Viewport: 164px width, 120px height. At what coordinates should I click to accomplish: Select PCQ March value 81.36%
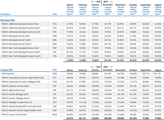70,24
